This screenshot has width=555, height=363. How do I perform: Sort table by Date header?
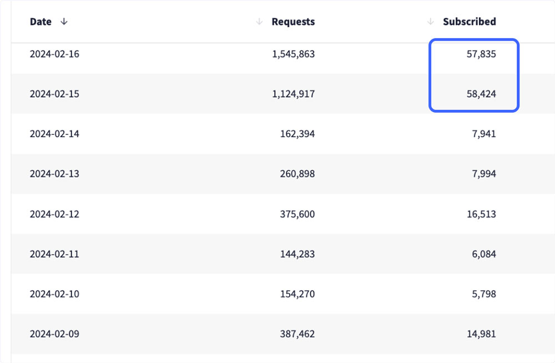coord(41,22)
